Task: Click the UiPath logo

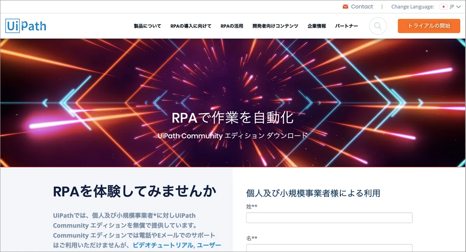Action: tap(26, 26)
